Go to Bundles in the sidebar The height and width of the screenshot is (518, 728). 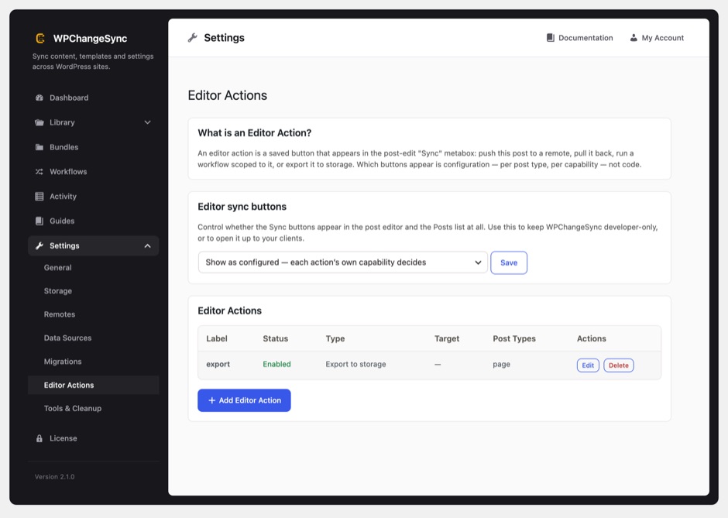click(93, 147)
